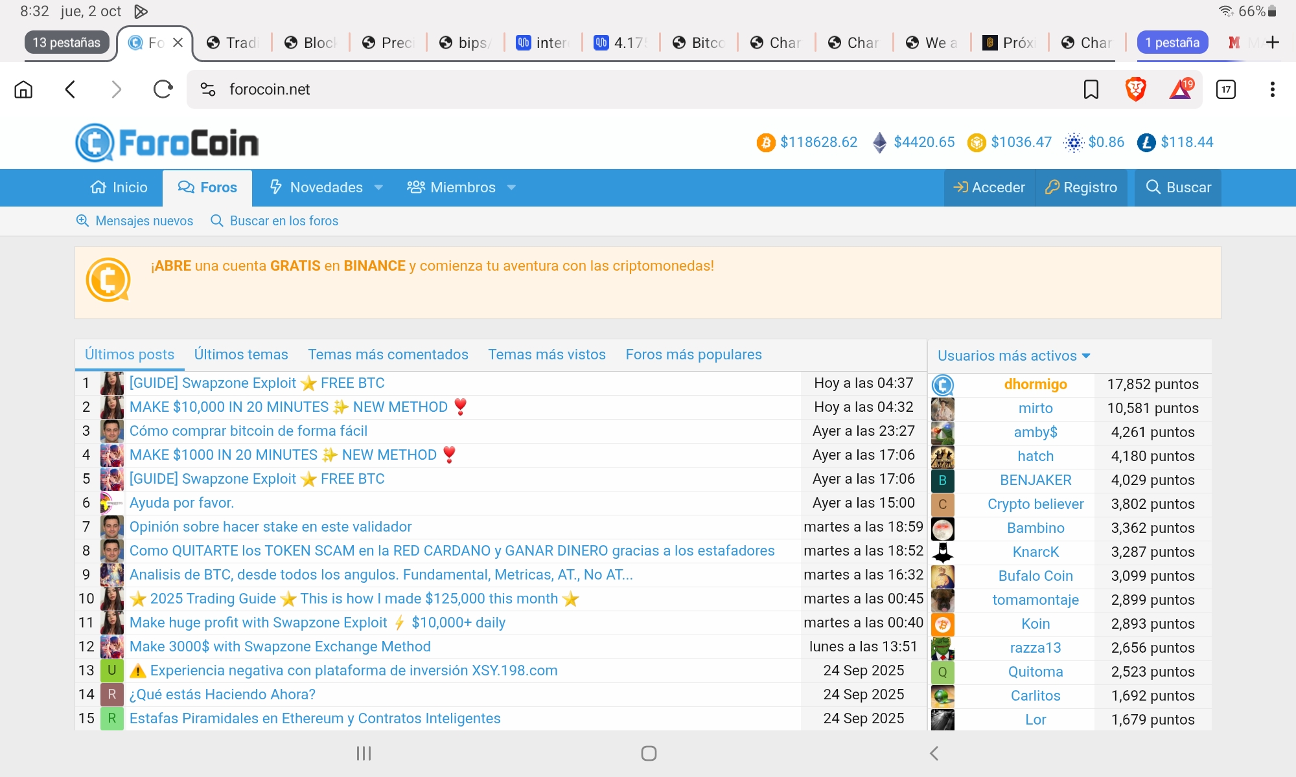Switch to the Temas más comentados tab
Viewport: 1296px width, 777px height.
(x=388, y=354)
